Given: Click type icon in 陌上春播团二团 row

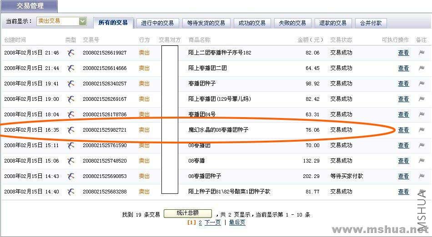Looking at the screenshot, I should point(70,68).
